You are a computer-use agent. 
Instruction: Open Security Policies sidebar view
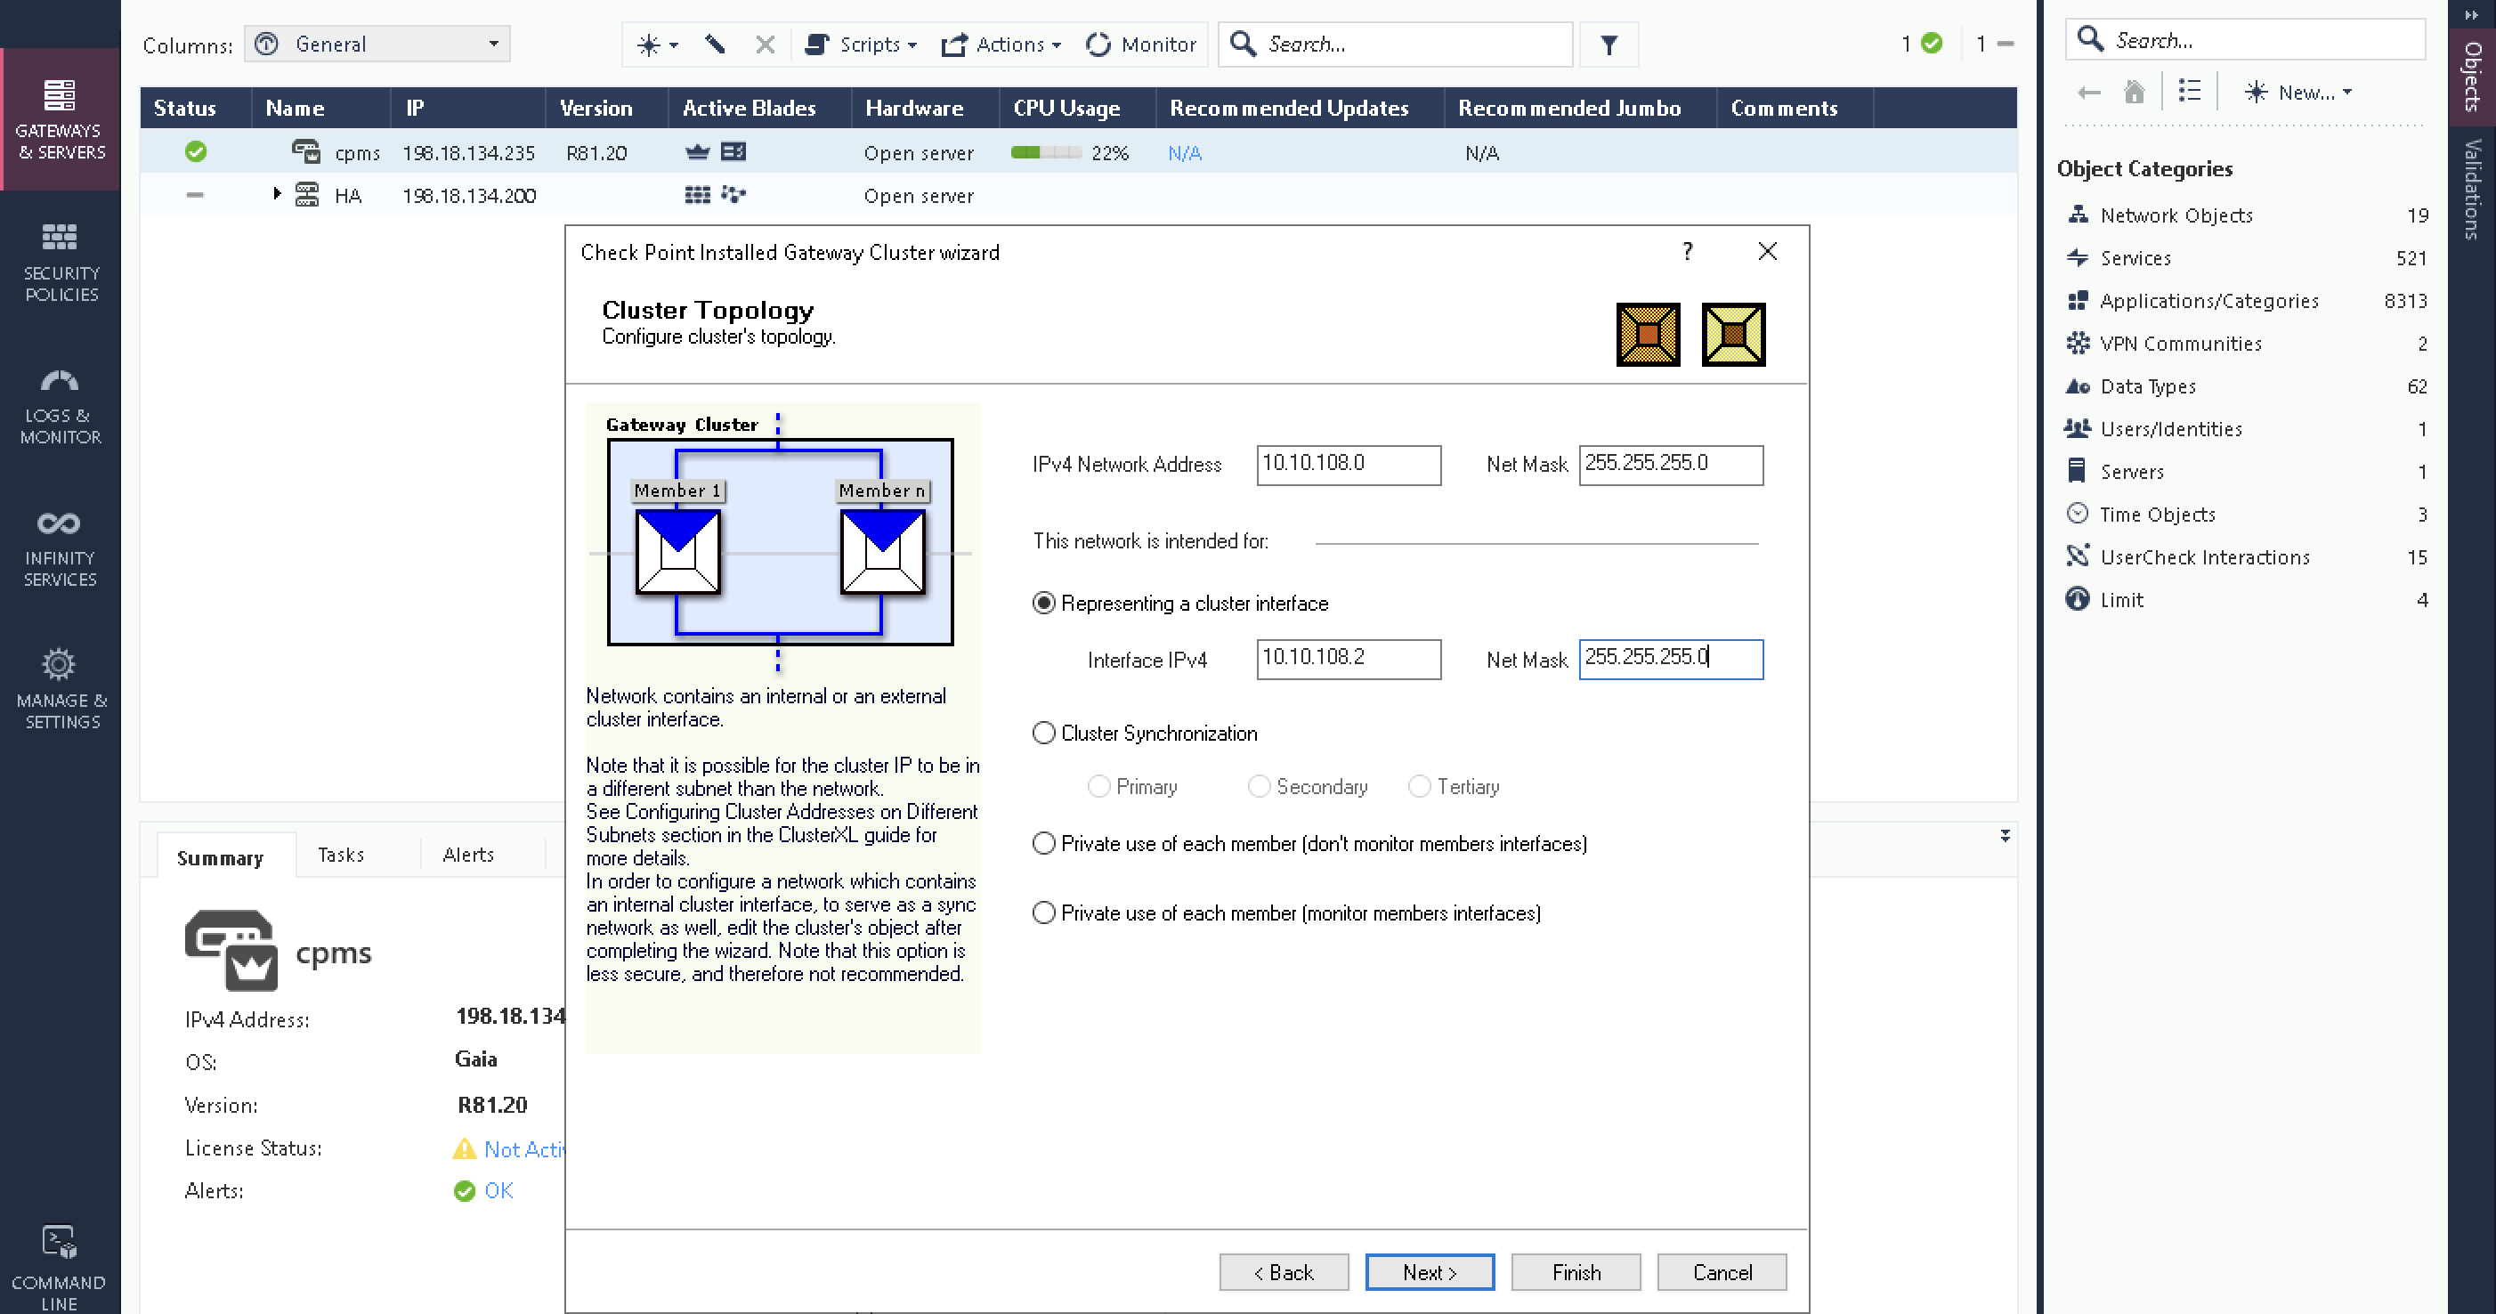coord(60,262)
